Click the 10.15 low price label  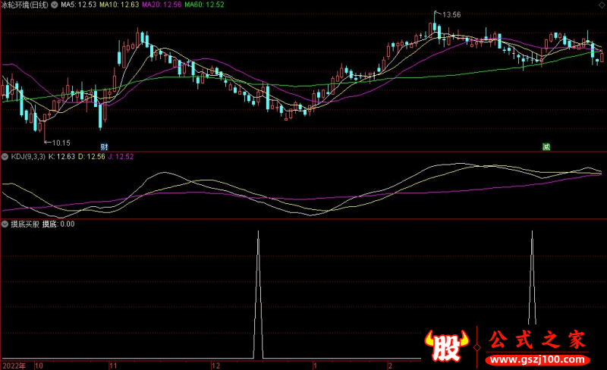61,143
